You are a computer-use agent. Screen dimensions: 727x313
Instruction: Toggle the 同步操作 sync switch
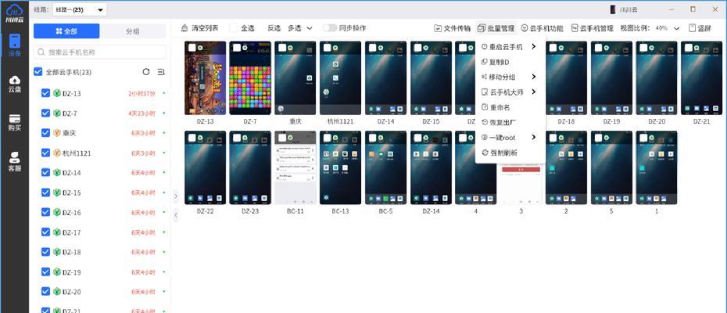pos(330,28)
